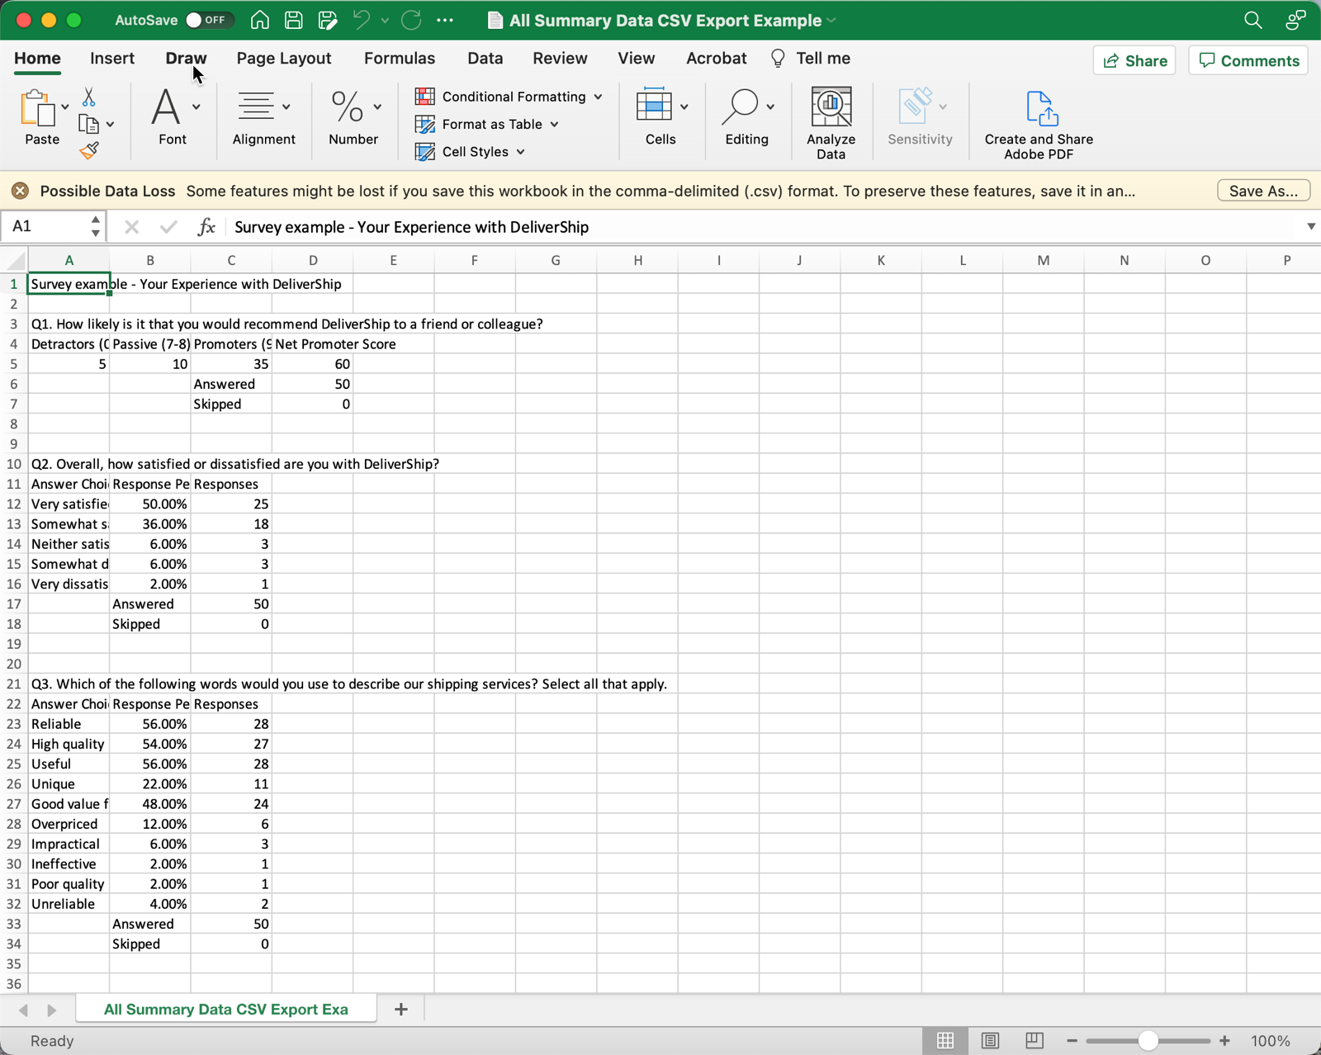
Task: Click the Save As... button
Action: [x=1262, y=191]
